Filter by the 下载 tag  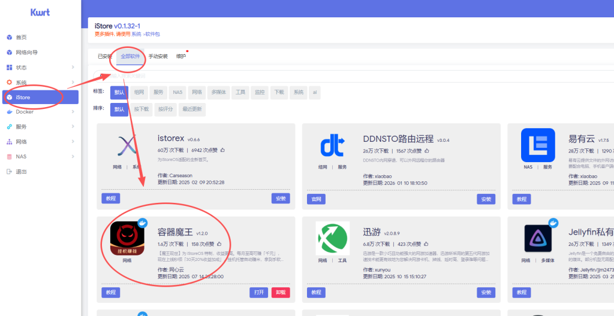[x=279, y=93]
